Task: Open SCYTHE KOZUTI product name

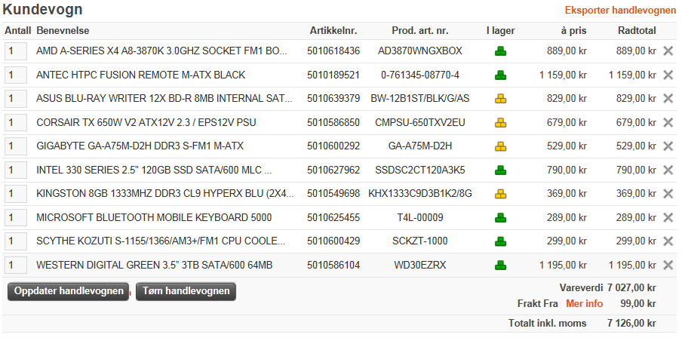Action: [x=161, y=241]
